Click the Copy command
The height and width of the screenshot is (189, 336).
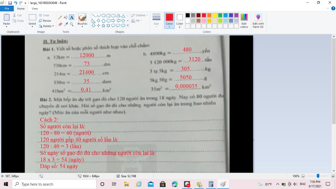[x=18, y=21]
